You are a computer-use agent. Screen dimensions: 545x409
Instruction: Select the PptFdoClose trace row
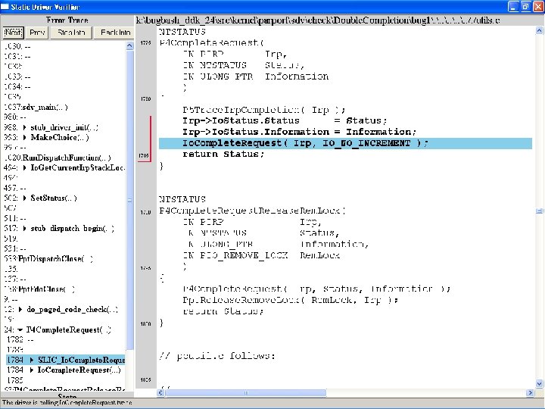point(39,289)
